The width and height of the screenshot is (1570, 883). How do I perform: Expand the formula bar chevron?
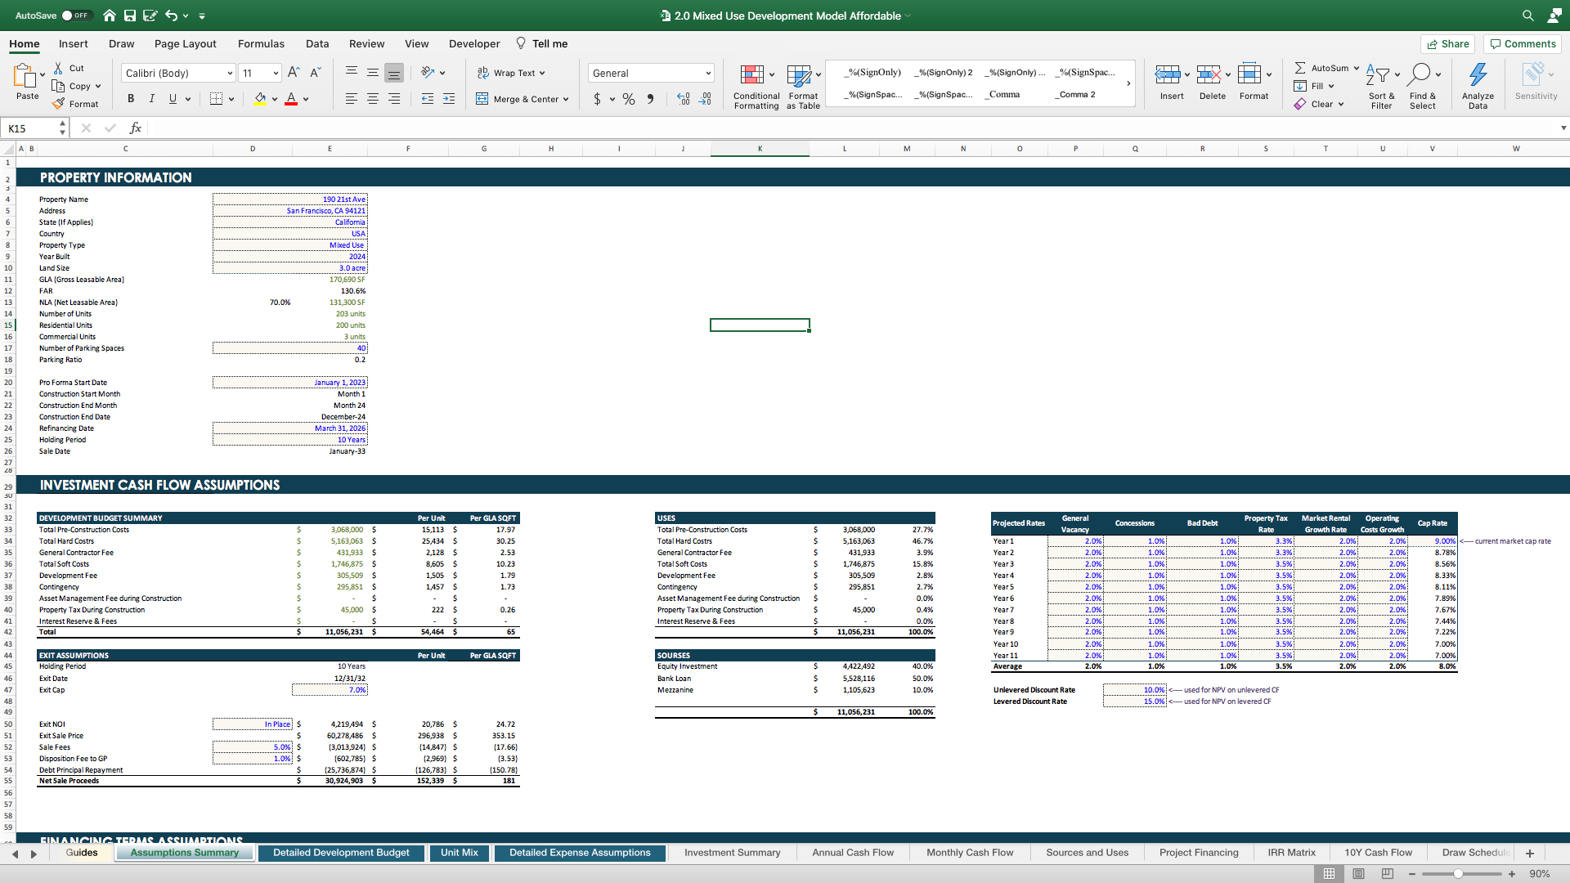pyautogui.click(x=1563, y=128)
